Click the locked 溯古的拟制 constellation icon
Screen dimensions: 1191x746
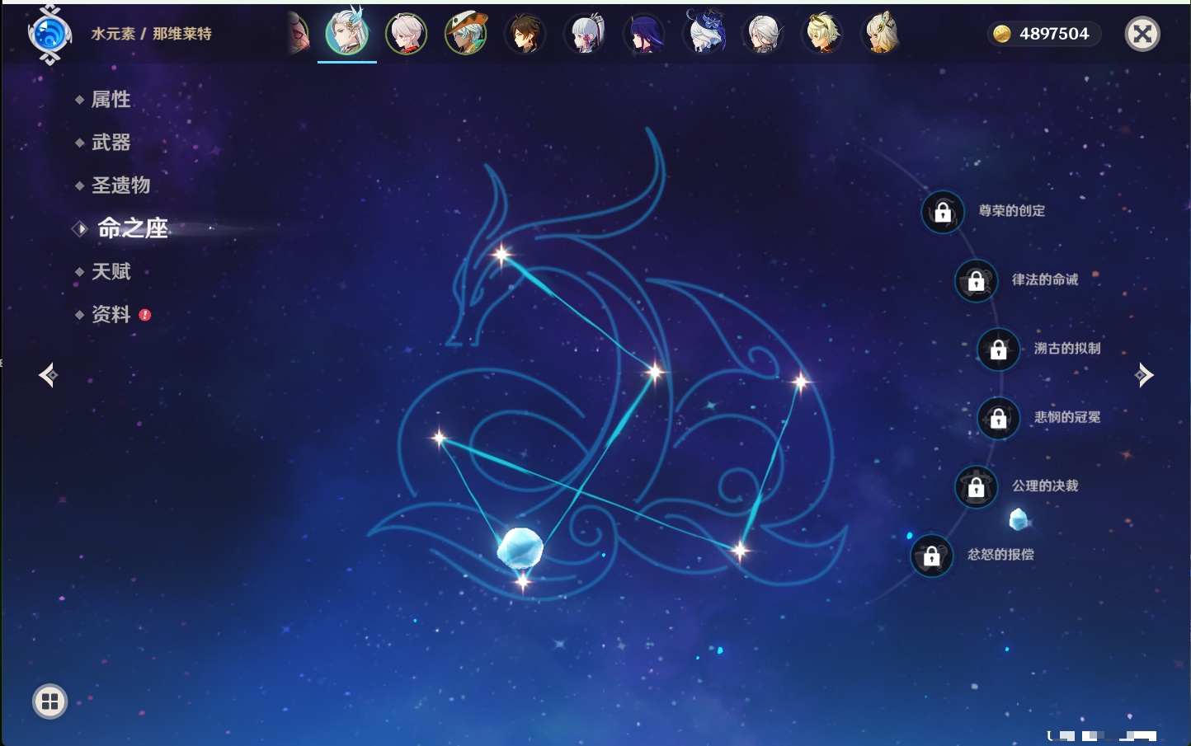pyautogui.click(x=998, y=350)
